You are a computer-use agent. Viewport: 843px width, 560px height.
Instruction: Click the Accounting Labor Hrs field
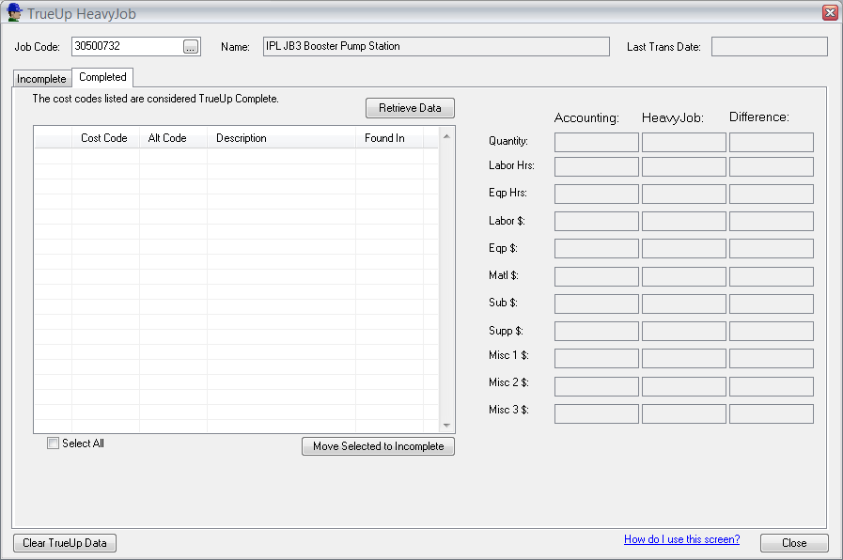coord(597,166)
